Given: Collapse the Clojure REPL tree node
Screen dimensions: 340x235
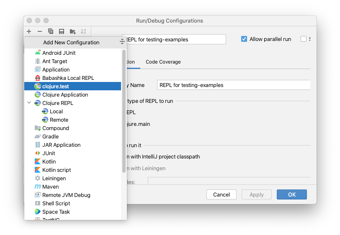Looking at the screenshot, I should (29, 103).
